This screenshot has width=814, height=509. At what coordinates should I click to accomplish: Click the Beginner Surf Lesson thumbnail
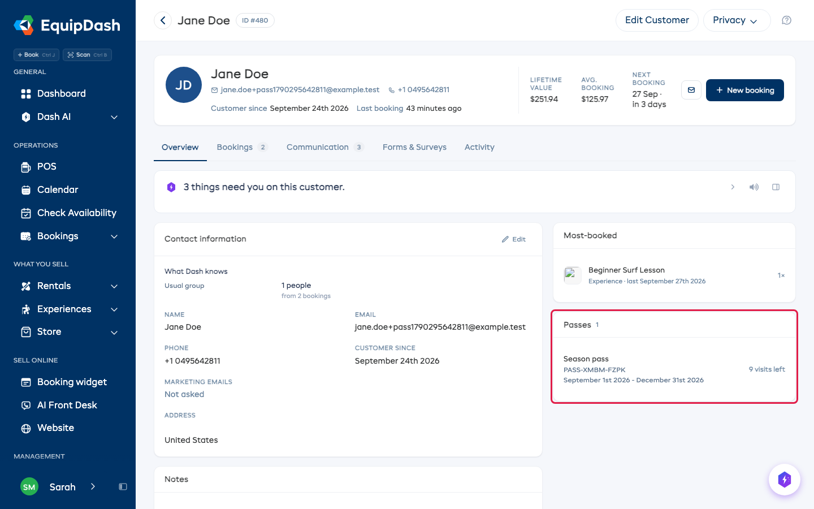point(573,275)
